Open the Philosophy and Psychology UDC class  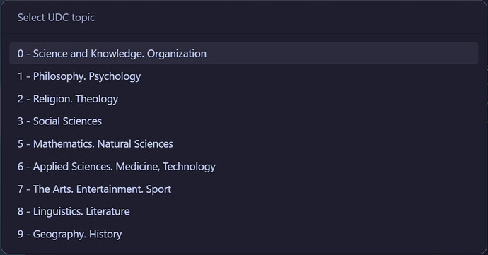[244, 76]
